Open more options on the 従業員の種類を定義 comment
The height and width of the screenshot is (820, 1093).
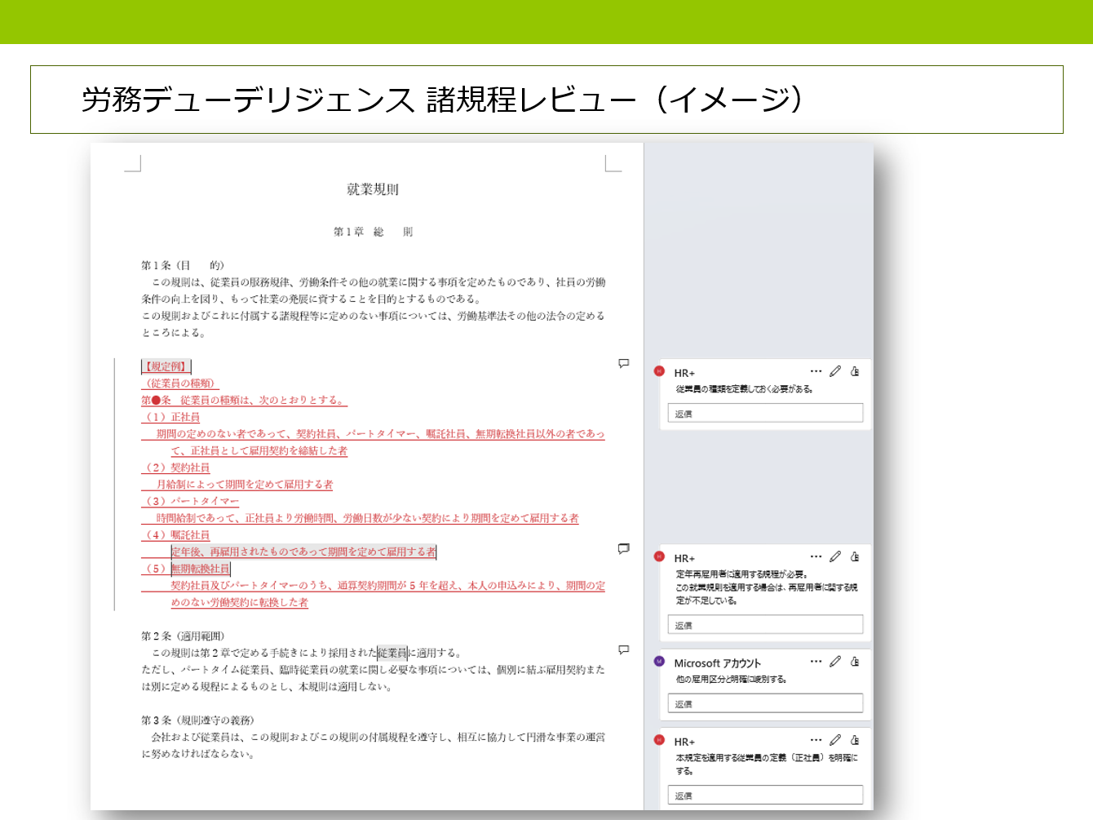(x=816, y=371)
